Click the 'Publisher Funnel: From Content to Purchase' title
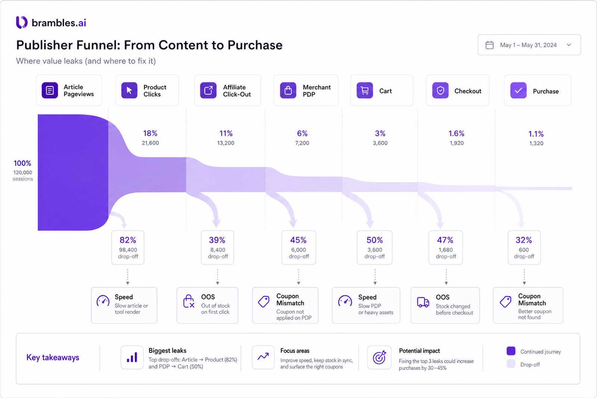 tap(149, 45)
